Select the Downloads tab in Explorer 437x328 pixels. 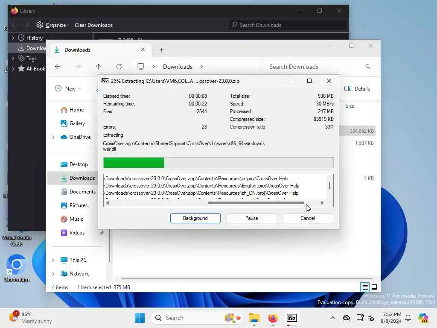coord(100,50)
